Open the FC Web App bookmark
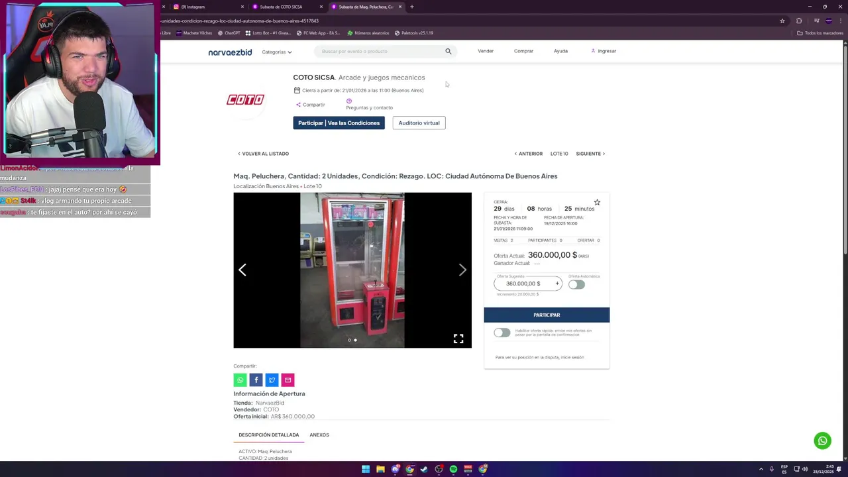 (319, 33)
